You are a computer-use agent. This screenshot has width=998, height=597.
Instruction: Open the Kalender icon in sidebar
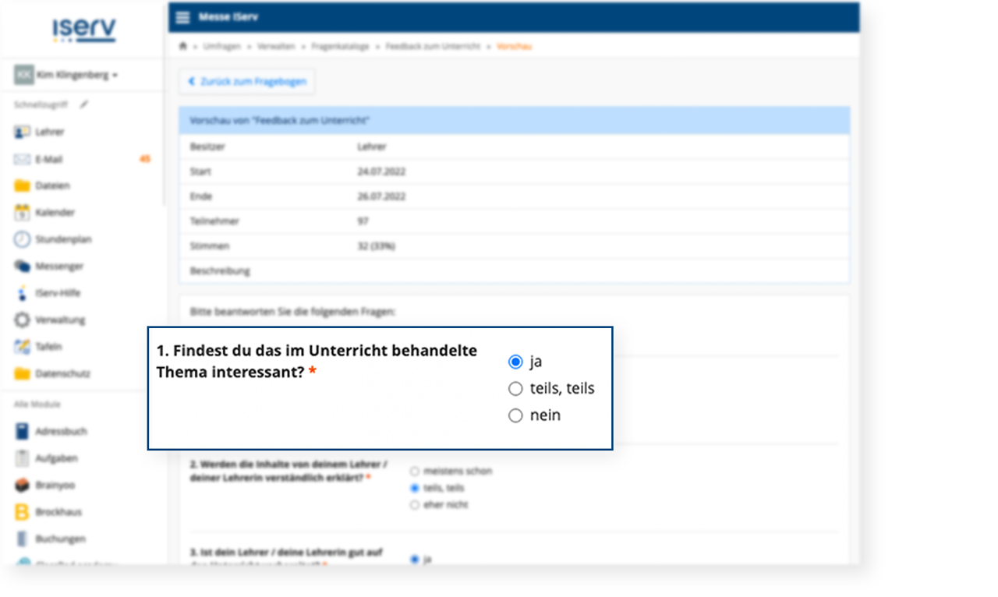22,213
